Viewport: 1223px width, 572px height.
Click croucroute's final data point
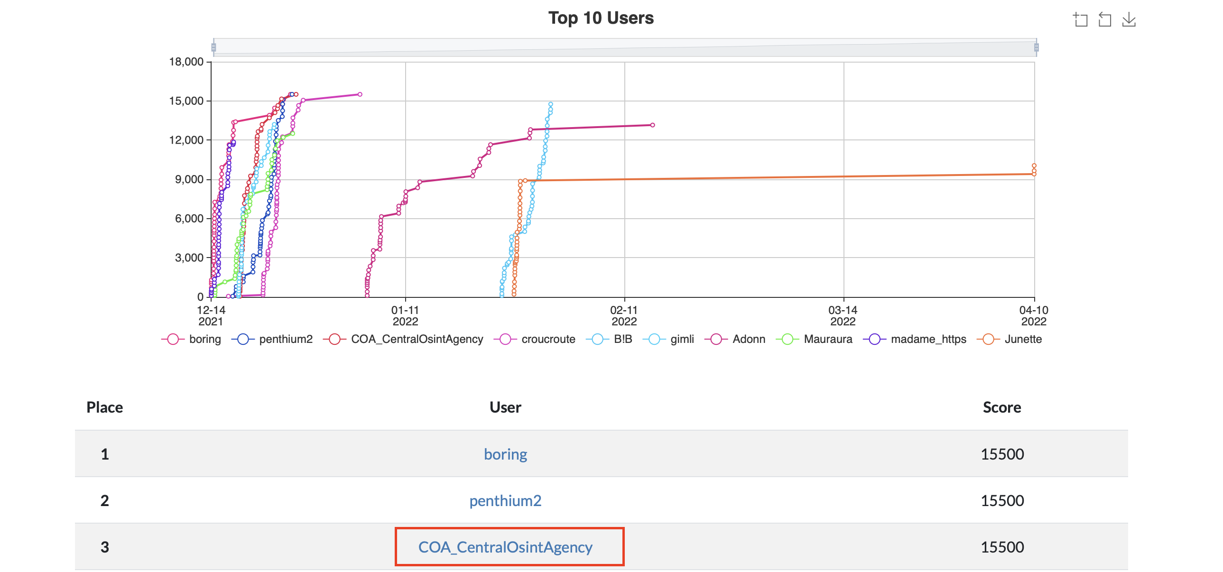[x=360, y=94]
